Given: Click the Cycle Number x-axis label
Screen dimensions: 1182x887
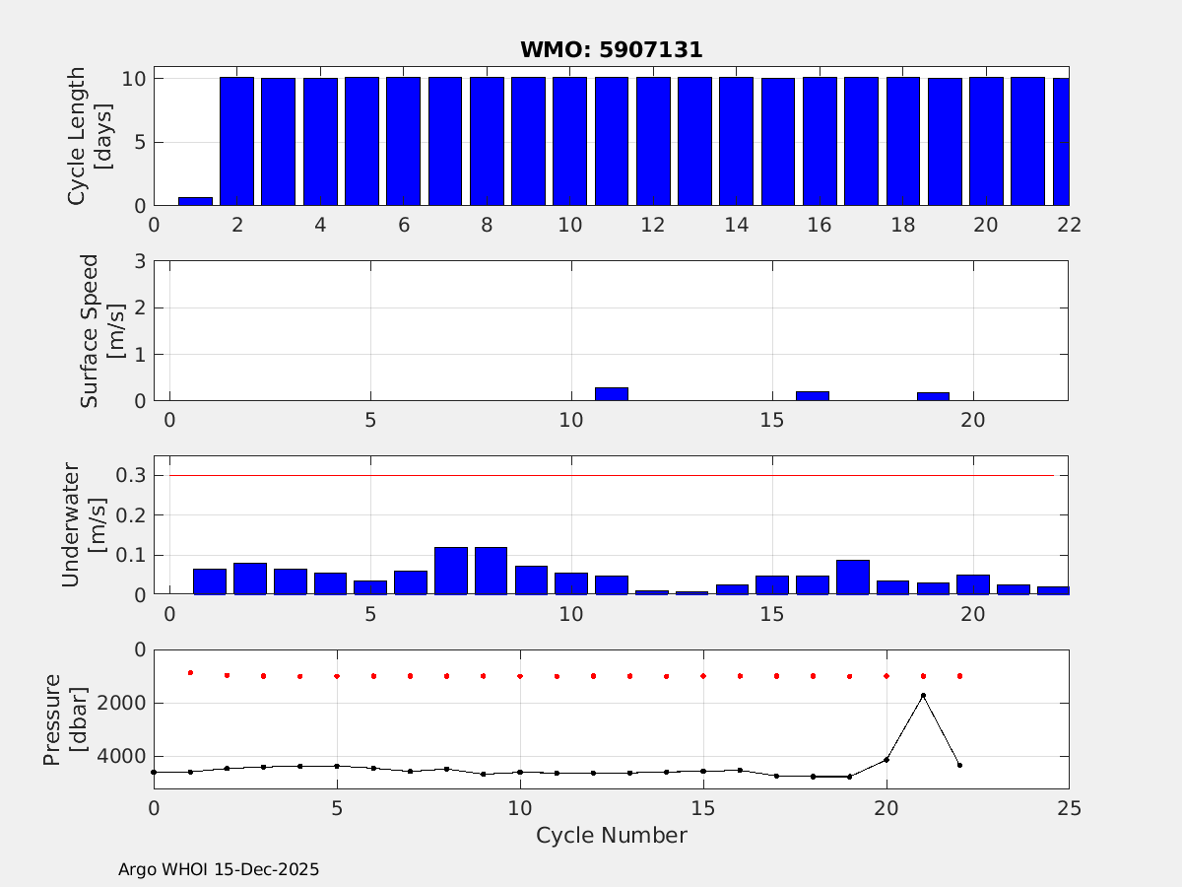Looking at the screenshot, I should [611, 836].
